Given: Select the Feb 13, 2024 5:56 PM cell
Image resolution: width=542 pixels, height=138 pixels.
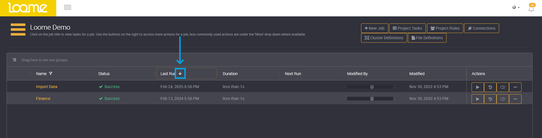Looking at the screenshot, I should coord(180,98).
